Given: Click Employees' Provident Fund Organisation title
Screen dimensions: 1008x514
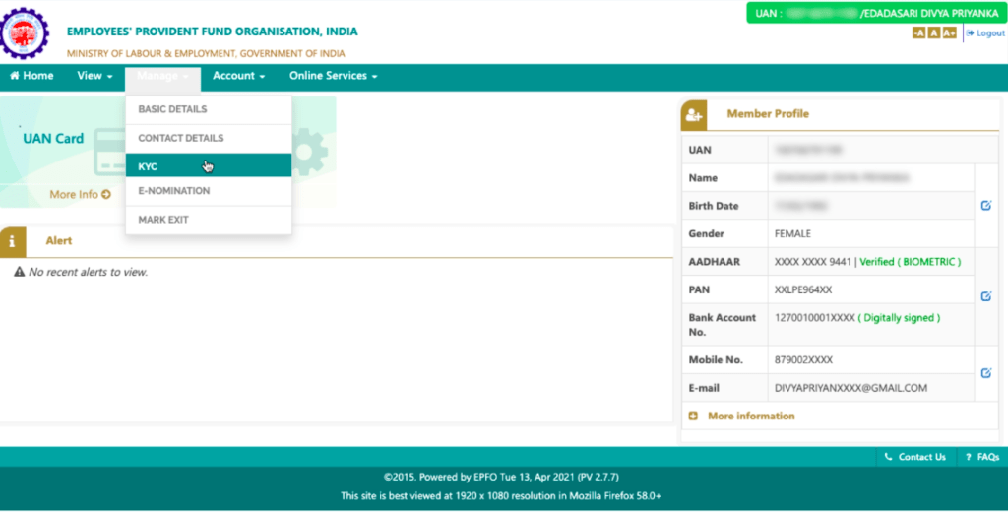Looking at the screenshot, I should pyautogui.click(x=213, y=32).
